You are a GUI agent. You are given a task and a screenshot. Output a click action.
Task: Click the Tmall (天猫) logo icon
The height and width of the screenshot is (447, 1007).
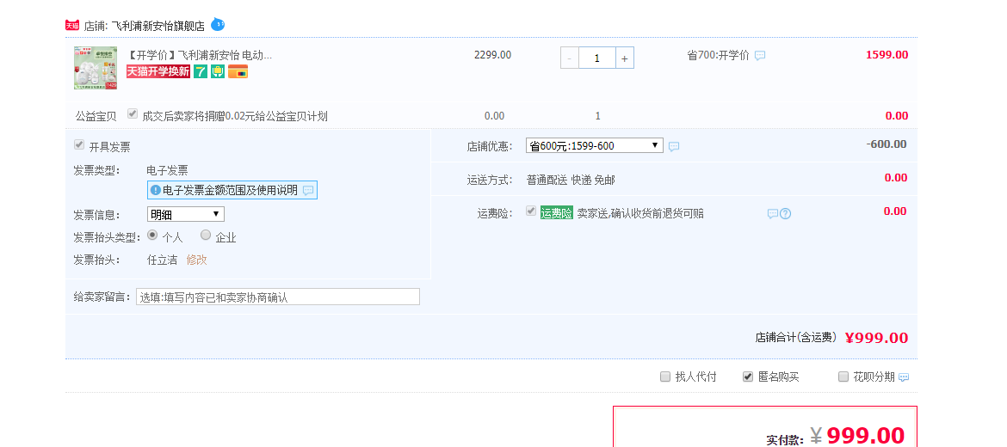click(72, 25)
